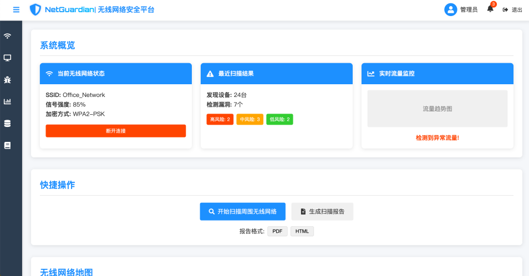Select PDF report format
Viewport: 529px width, 276px height.
(277, 232)
